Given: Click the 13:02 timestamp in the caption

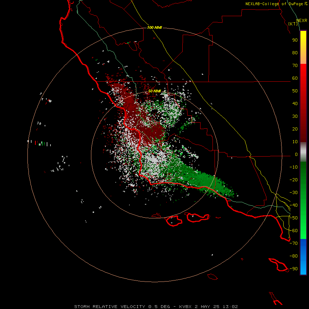Looking at the screenshot, I should click(x=230, y=307).
